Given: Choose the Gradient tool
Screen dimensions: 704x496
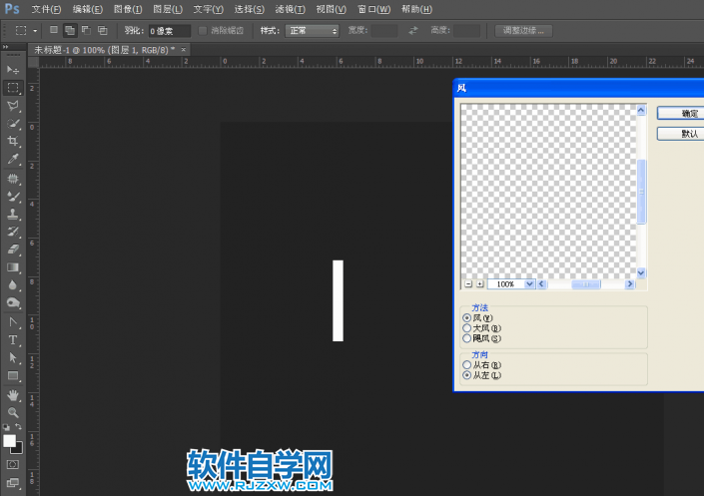Looking at the screenshot, I should pyautogui.click(x=14, y=267).
